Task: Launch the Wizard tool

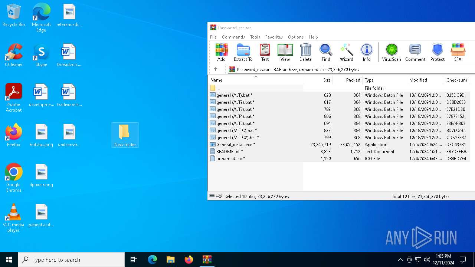Action: coord(347,52)
